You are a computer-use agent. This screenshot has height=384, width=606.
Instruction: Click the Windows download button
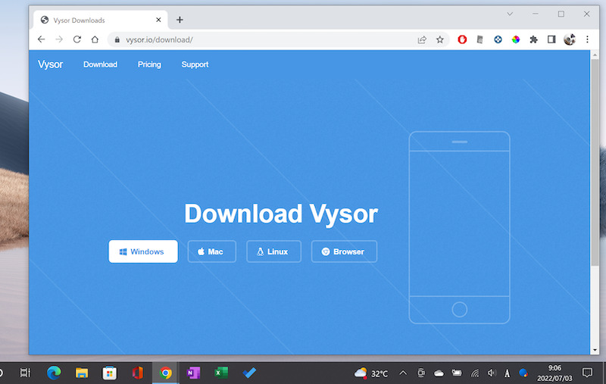click(143, 251)
